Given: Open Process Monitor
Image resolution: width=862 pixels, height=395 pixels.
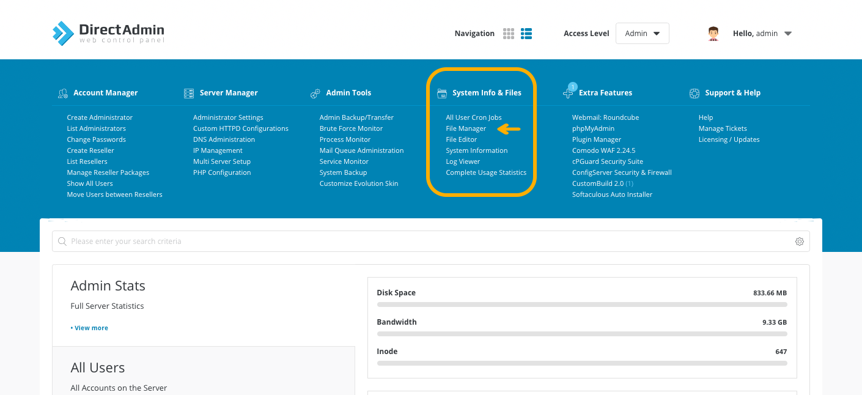Looking at the screenshot, I should [x=345, y=139].
